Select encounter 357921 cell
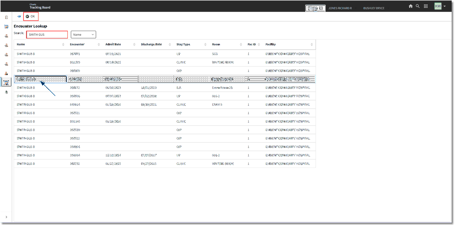 tap(75, 113)
